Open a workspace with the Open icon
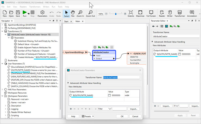This screenshot has width=201, height=124. click(x=11, y=14)
